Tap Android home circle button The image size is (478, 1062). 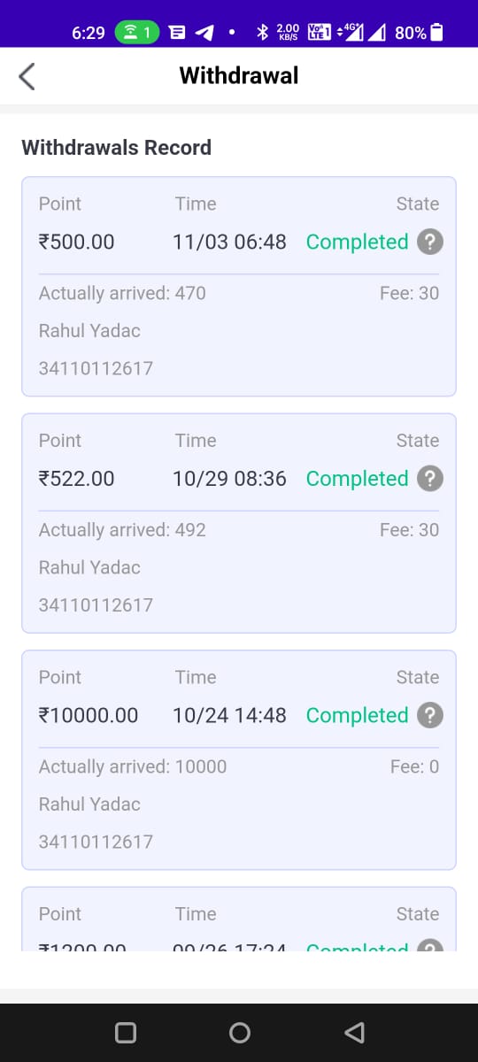coord(239,1033)
